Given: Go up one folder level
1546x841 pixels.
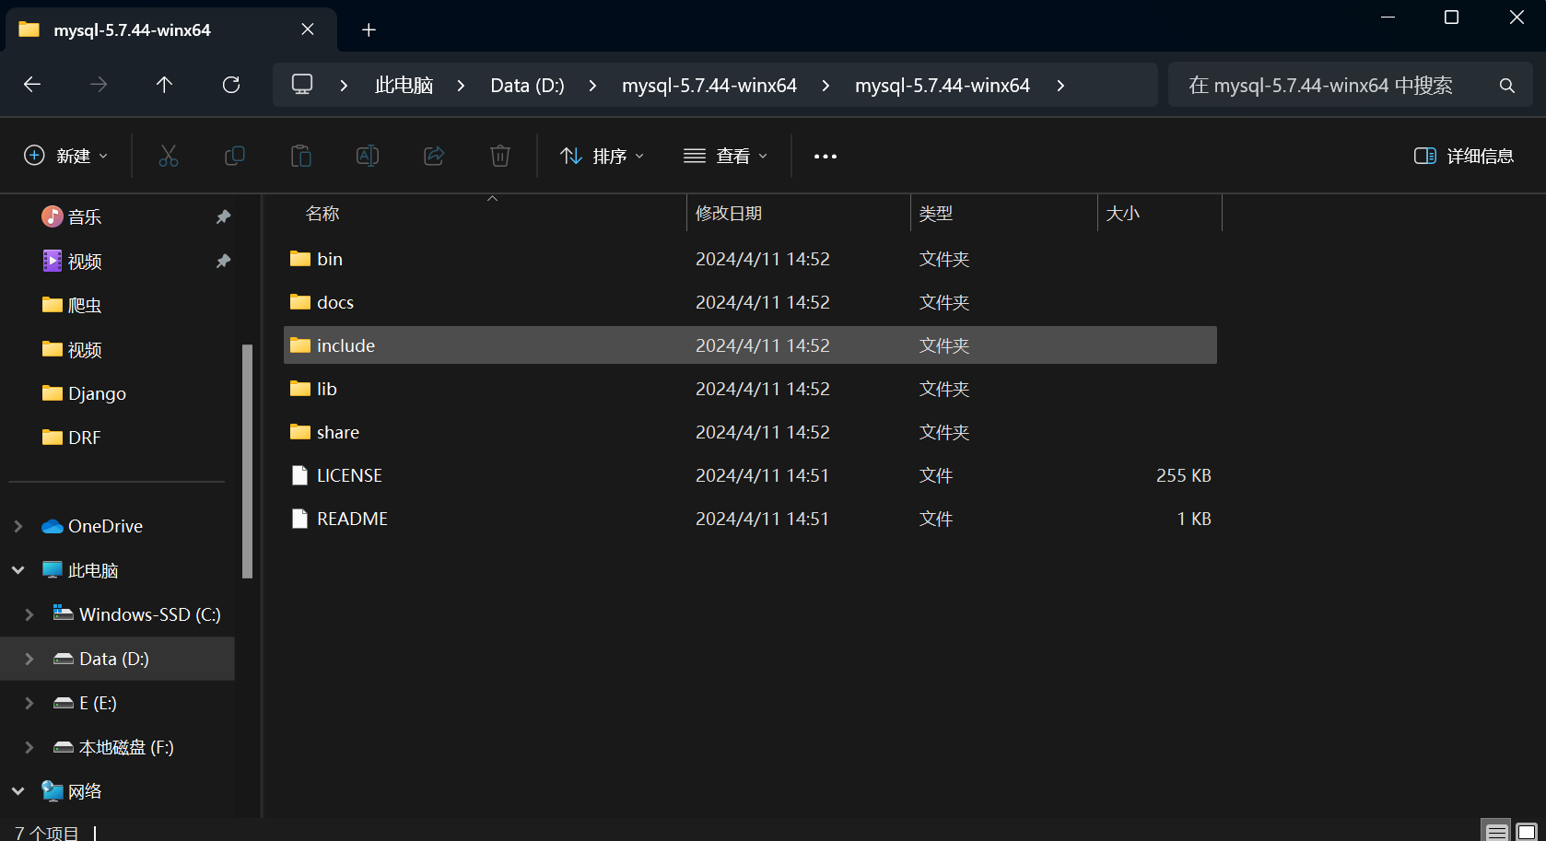Looking at the screenshot, I should (x=164, y=85).
